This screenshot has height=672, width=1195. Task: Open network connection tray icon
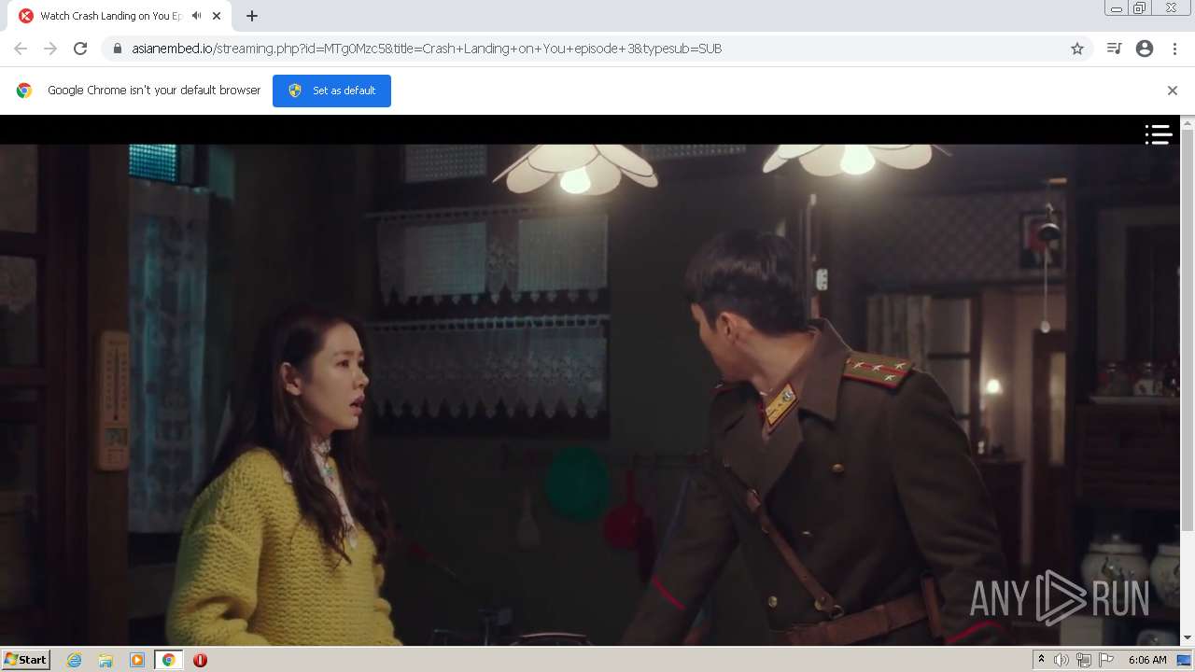tap(1084, 660)
